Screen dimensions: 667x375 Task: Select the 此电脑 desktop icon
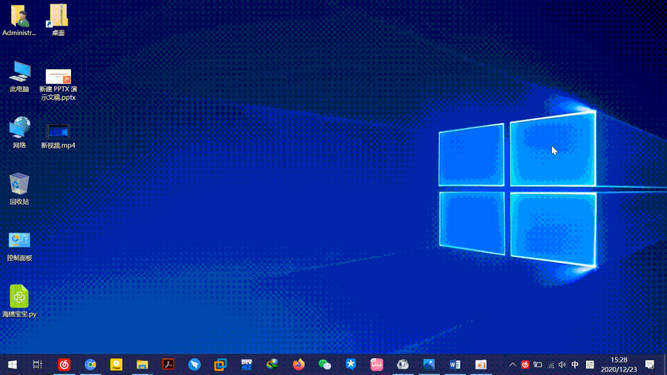click(x=19, y=77)
